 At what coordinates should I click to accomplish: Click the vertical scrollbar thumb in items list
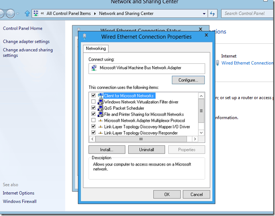201,111
